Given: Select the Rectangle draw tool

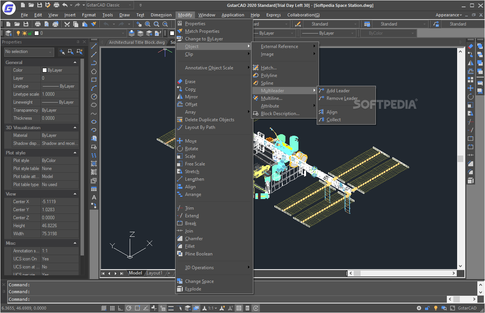Looking at the screenshot, I should (94, 80).
